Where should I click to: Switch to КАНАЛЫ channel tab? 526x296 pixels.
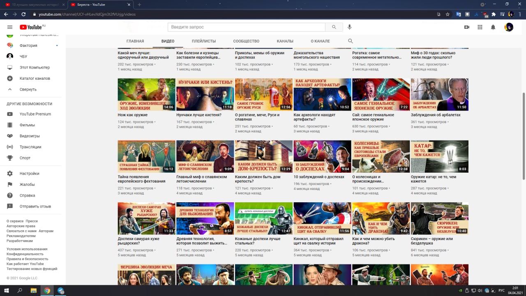pyautogui.click(x=285, y=41)
